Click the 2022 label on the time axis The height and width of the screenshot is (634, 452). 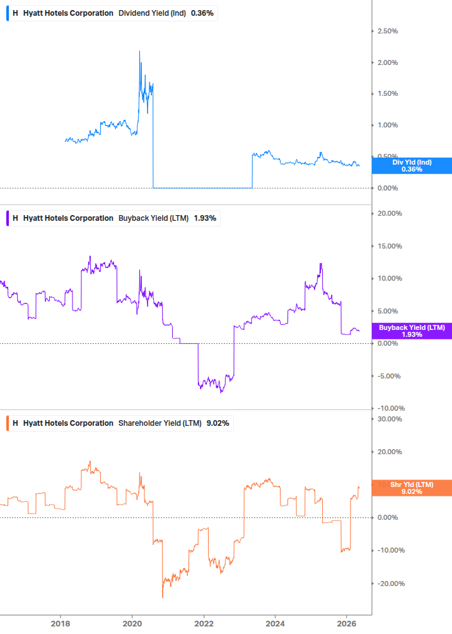(204, 623)
